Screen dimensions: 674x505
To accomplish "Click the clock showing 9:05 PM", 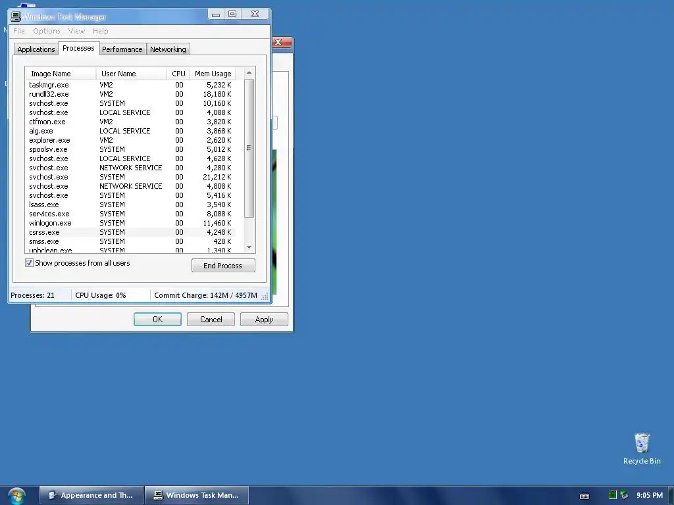I will pyautogui.click(x=650, y=495).
